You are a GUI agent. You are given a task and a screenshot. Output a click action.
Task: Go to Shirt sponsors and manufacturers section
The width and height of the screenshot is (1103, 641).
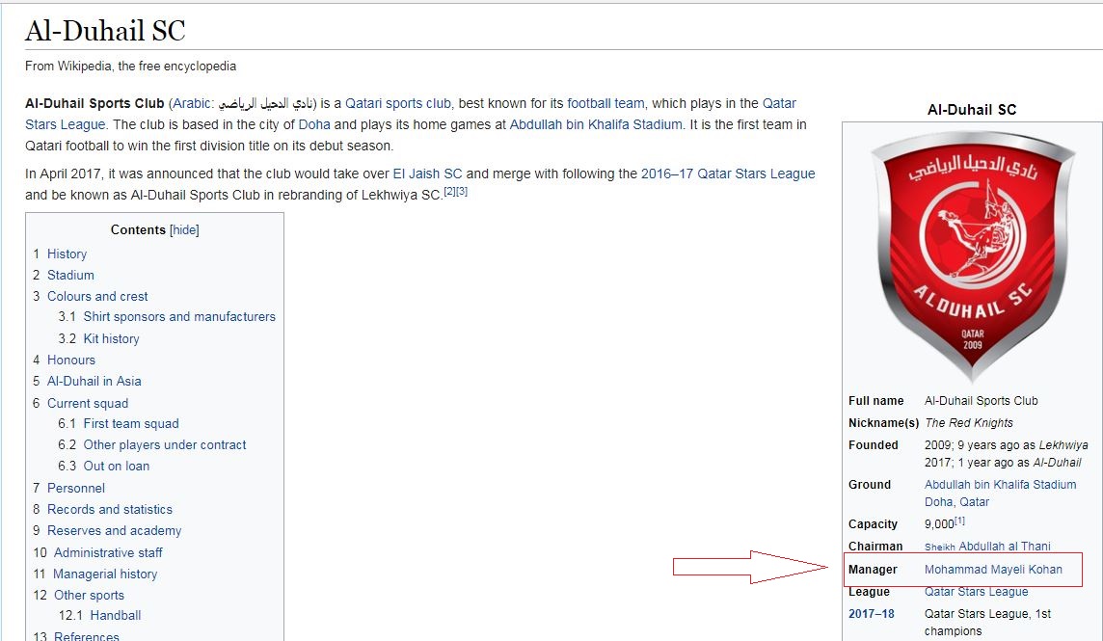(x=179, y=316)
